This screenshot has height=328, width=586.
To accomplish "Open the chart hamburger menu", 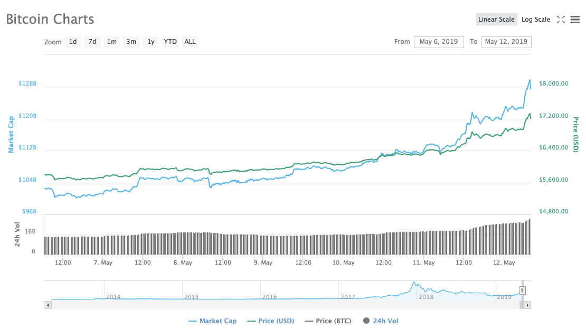I will tap(575, 20).
